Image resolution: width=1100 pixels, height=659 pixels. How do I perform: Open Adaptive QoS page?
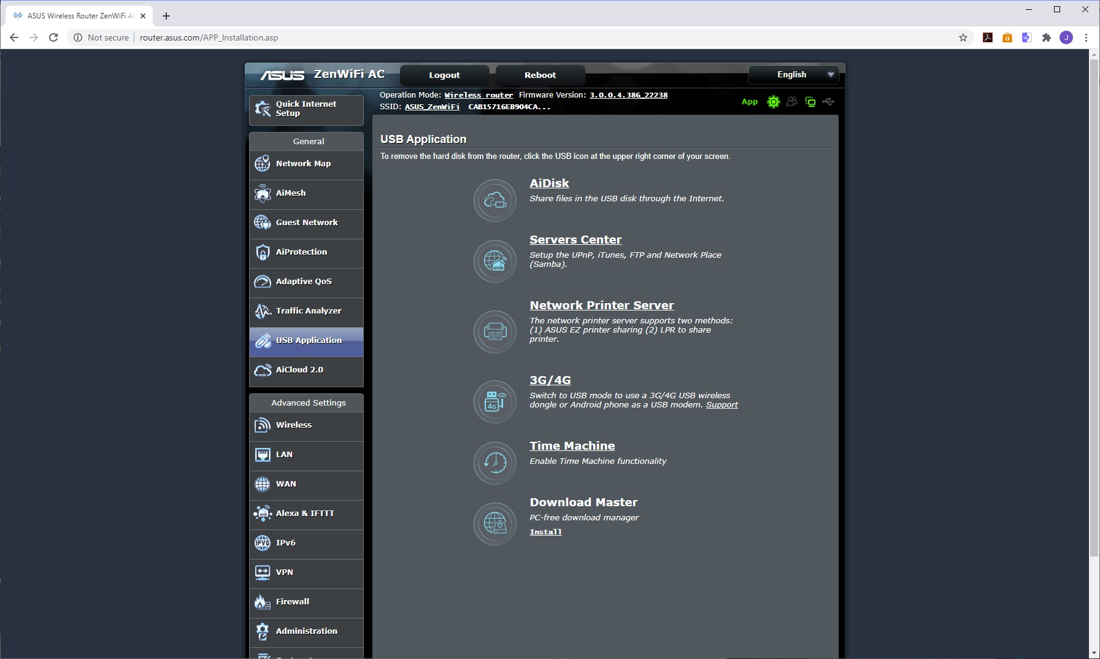306,282
